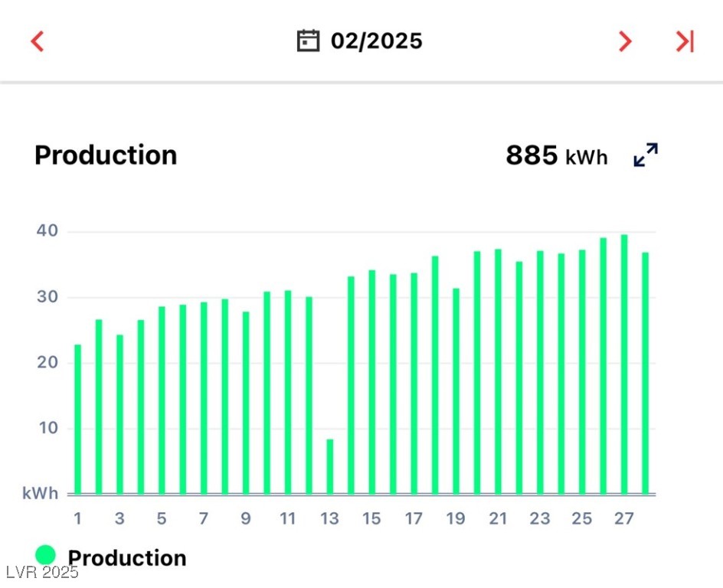Viewport: 723px width, 588px height.
Task: Tap the bar above day 19
Action: [456, 390]
